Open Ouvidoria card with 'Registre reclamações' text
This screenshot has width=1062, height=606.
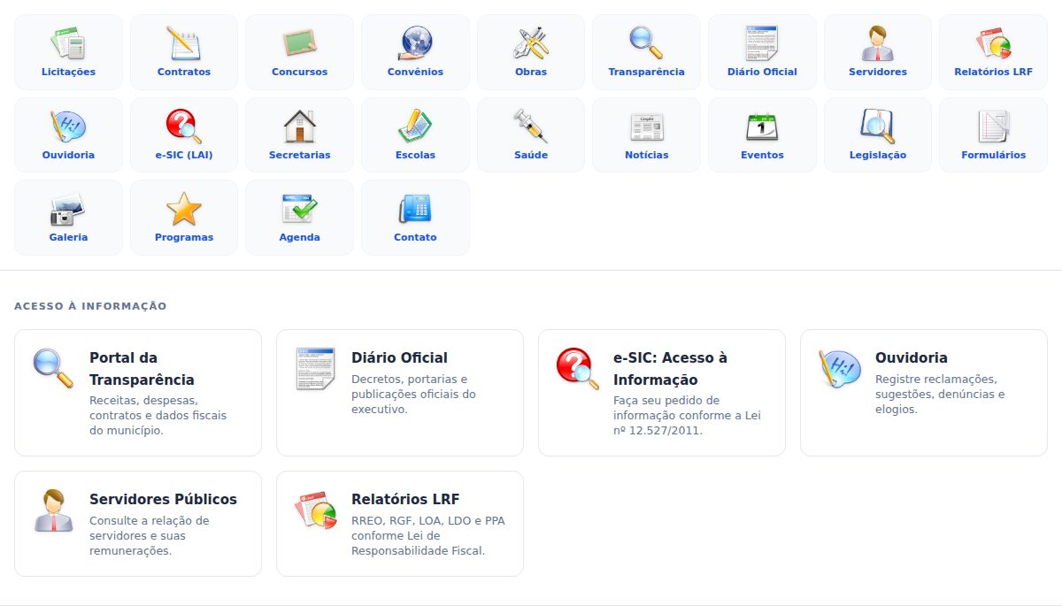pos(924,393)
